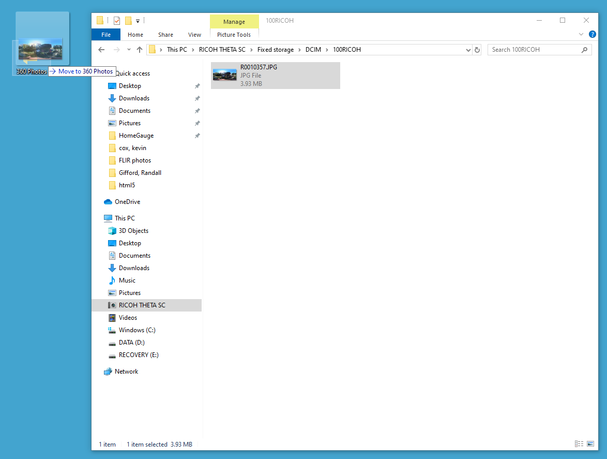Open Customize Quick Access Toolbar dropdown

138,21
